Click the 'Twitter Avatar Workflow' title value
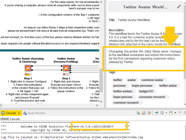186x140 pixels. [x=134, y=20]
